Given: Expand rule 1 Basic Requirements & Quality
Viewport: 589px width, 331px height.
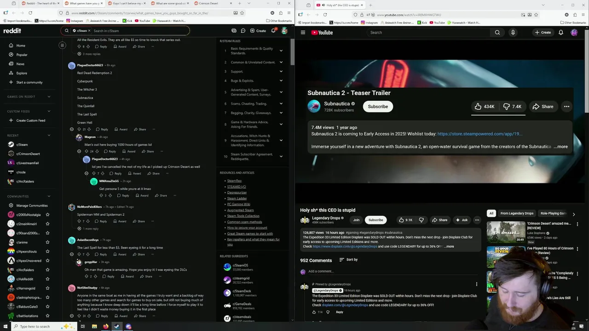Looking at the screenshot, I should [x=281, y=51].
